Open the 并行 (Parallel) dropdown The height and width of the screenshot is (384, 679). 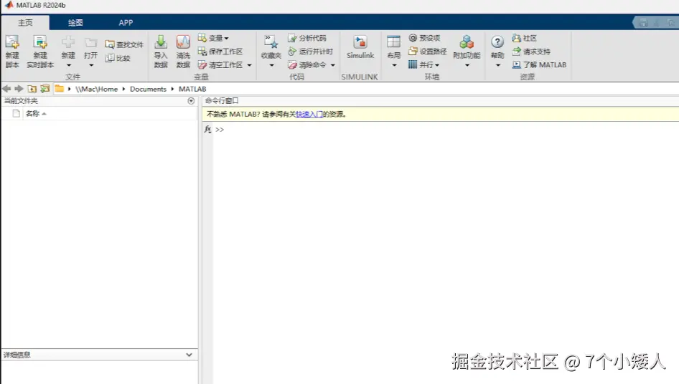point(424,65)
